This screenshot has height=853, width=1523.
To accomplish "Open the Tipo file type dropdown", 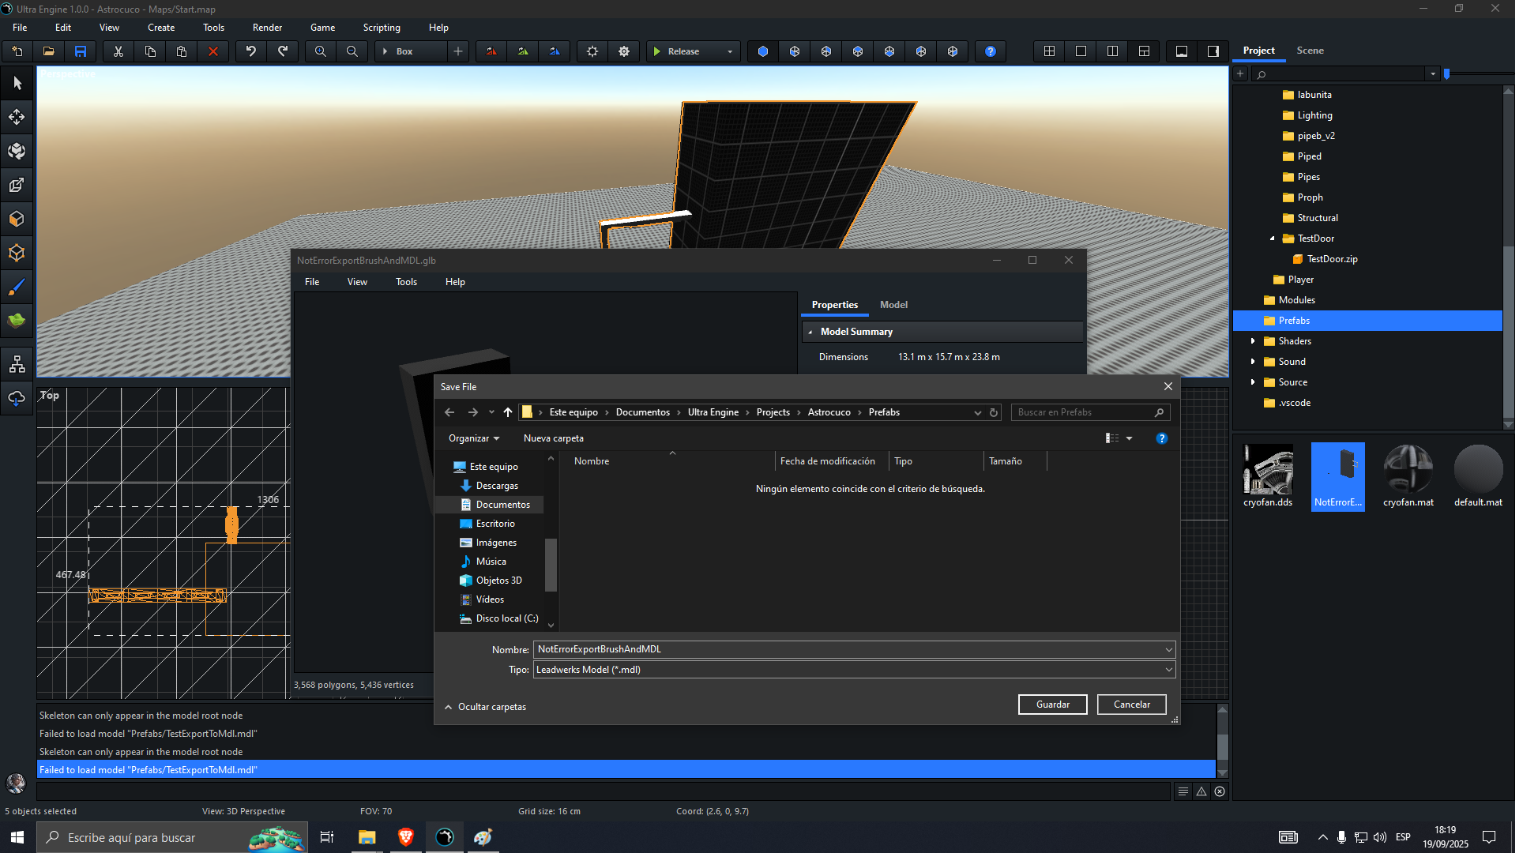I will 1168,670.
